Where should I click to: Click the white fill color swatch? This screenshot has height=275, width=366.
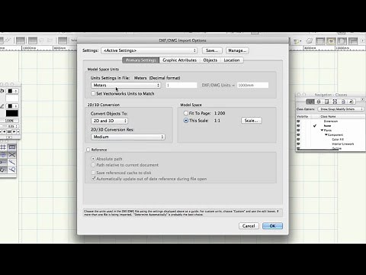pyautogui.click(x=12, y=98)
